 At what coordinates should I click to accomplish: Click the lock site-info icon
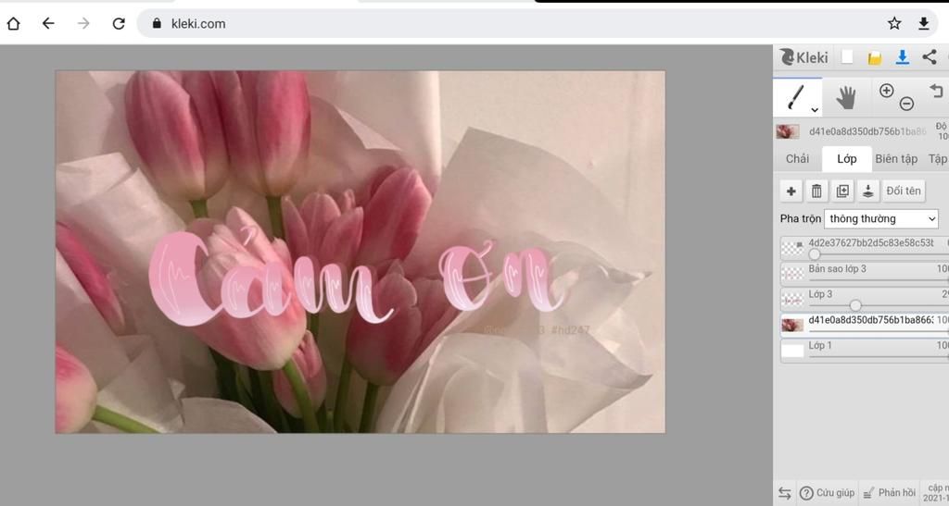pos(157,23)
